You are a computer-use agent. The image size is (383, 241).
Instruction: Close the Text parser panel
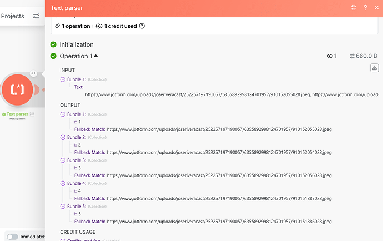376,8
